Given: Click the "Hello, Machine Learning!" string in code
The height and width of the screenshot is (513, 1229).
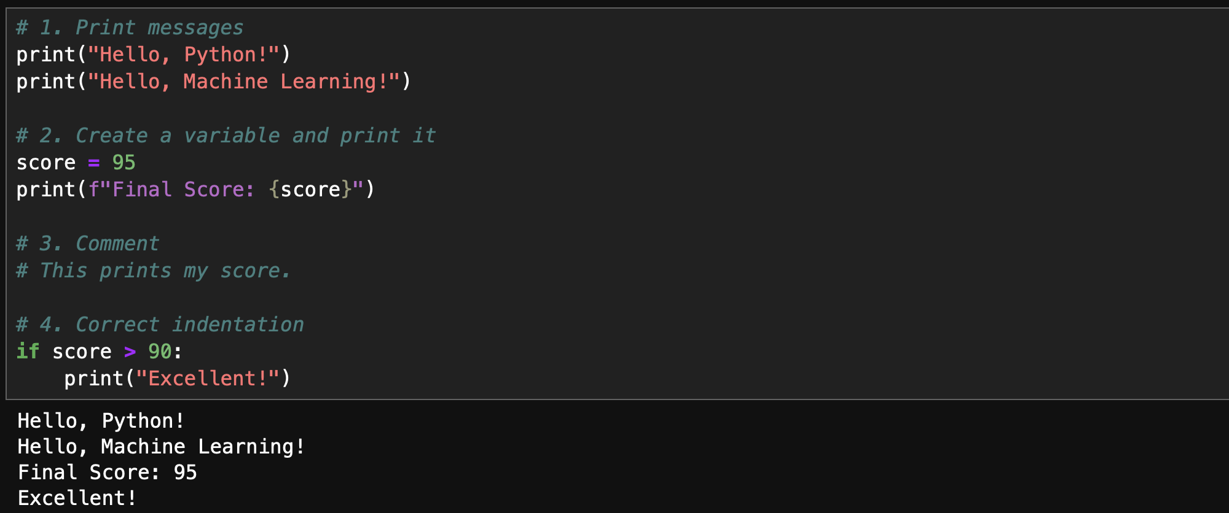Looking at the screenshot, I should pos(244,82).
